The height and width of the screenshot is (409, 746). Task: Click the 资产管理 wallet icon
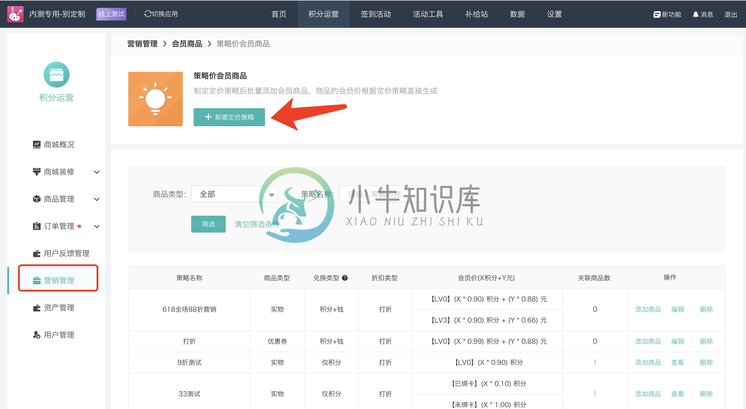pos(37,308)
